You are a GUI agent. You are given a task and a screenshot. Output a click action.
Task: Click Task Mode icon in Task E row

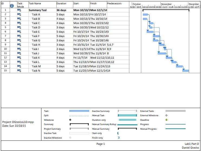click(x=19, y=32)
